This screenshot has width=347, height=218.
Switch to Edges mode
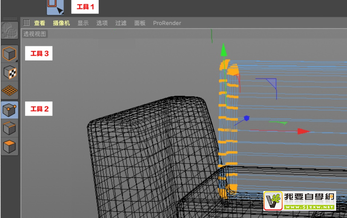[x=9, y=128]
